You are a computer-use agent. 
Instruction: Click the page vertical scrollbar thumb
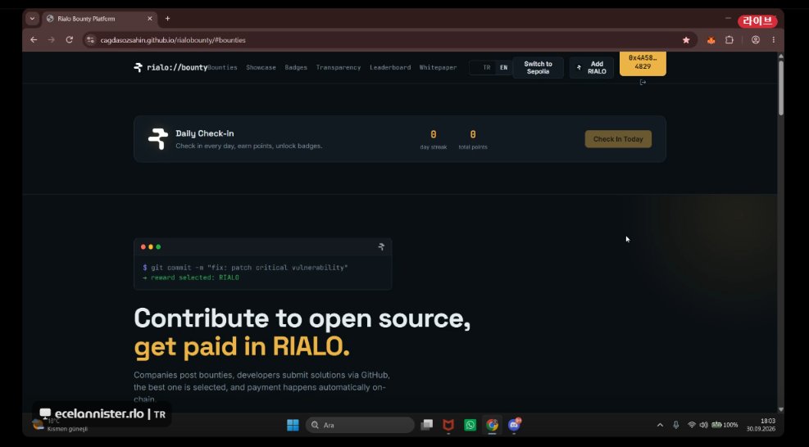pos(780,88)
